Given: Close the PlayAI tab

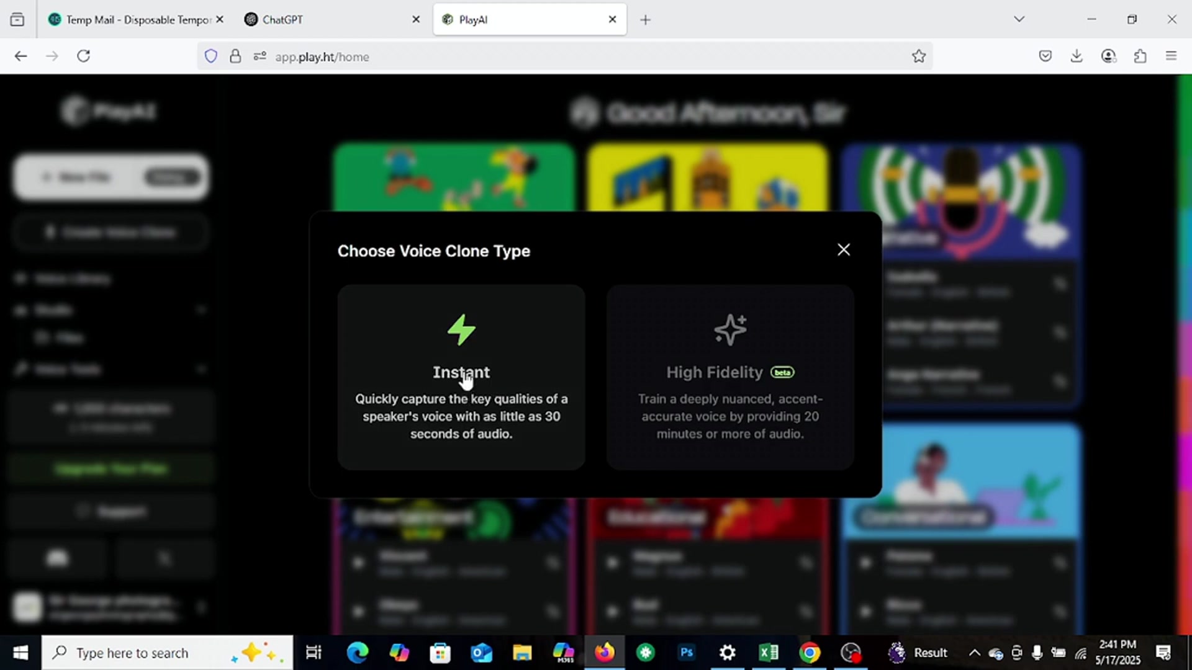Looking at the screenshot, I should tap(612, 20).
